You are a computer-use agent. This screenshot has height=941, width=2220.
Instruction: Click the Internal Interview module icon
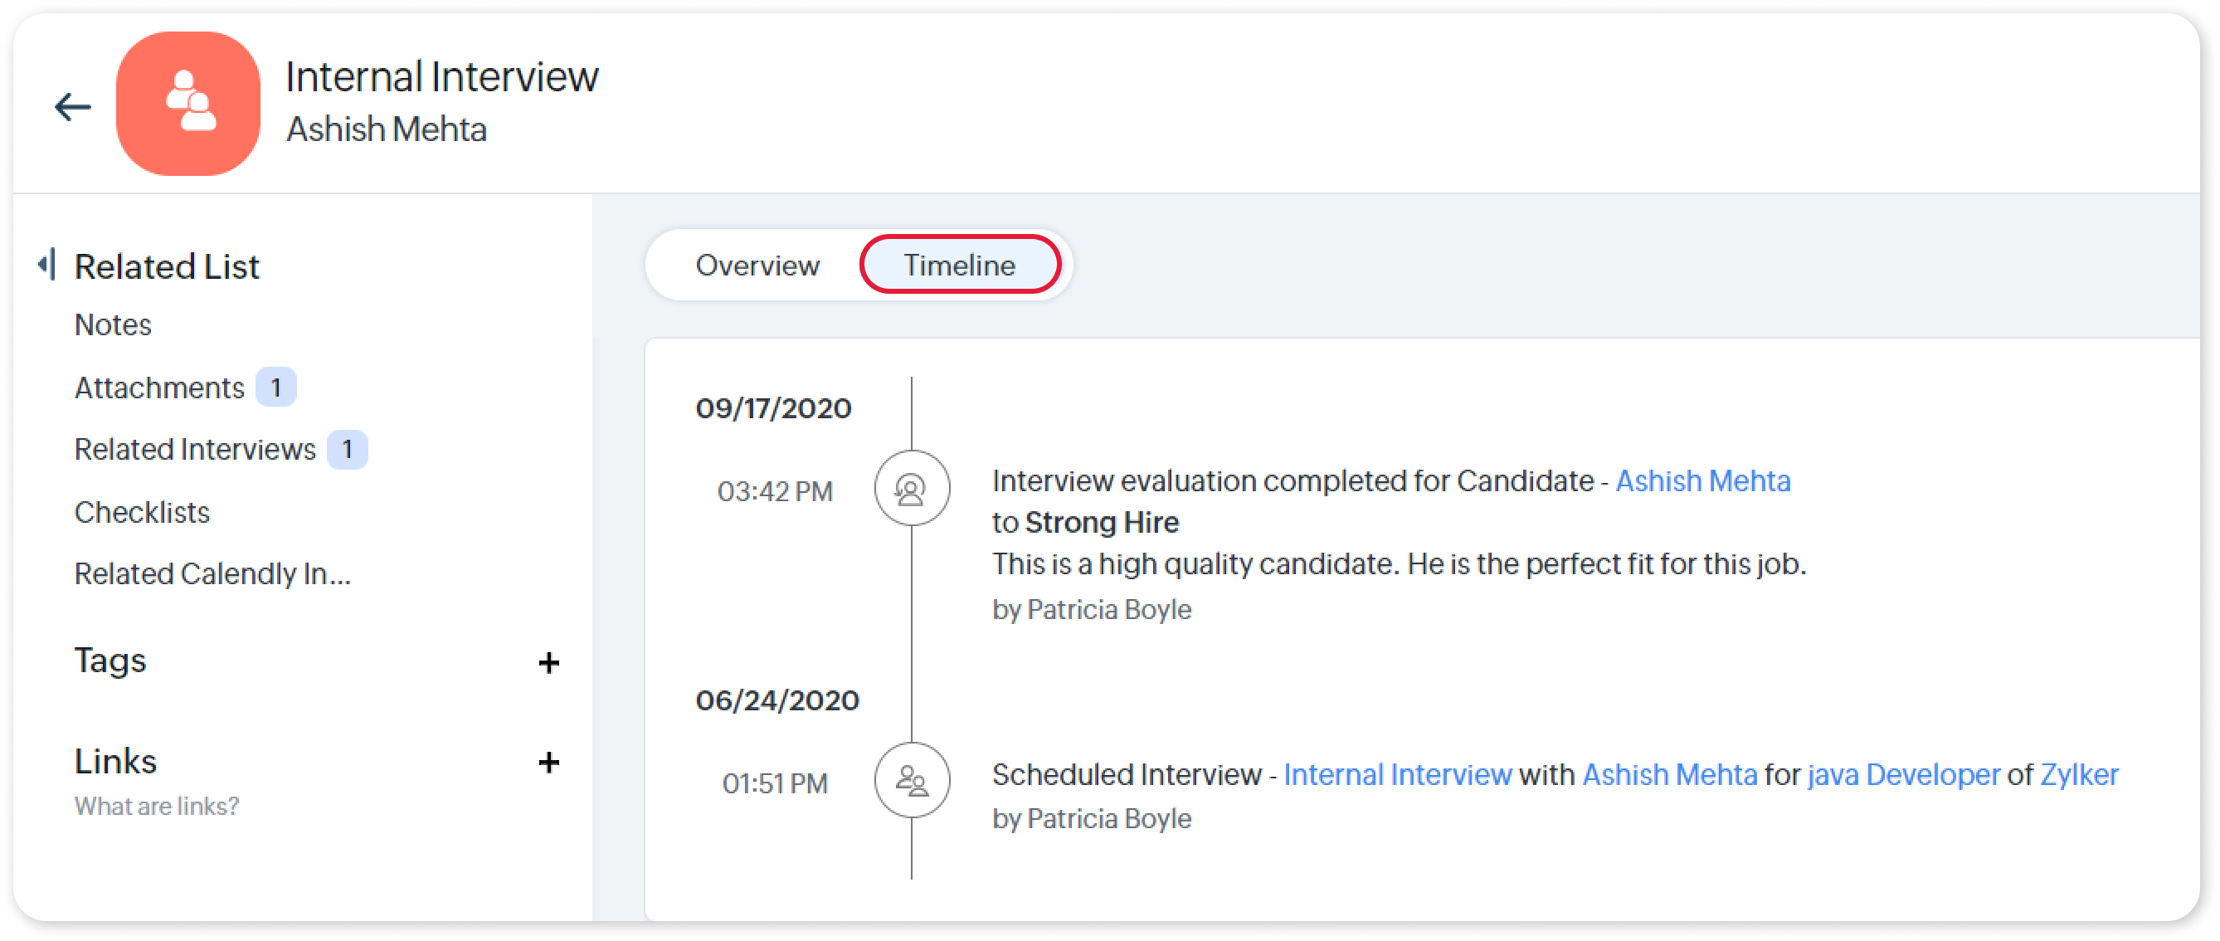point(187,105)
